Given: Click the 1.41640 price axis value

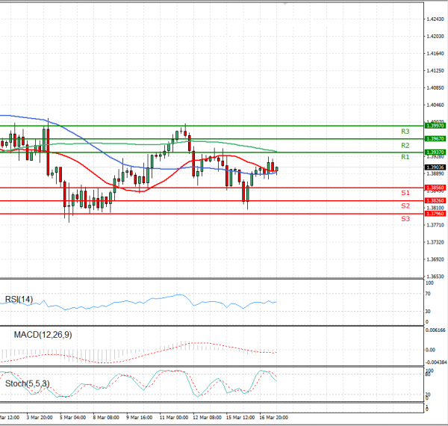Looking at the screenshot, I should pos(435,54).
